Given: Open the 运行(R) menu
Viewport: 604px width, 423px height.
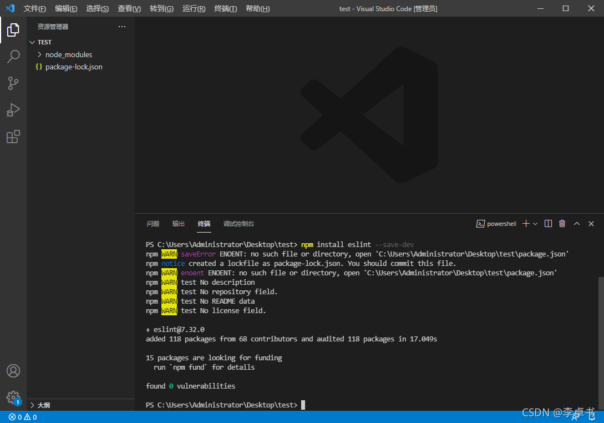Looking at the screenshot, I should (194, 8).
